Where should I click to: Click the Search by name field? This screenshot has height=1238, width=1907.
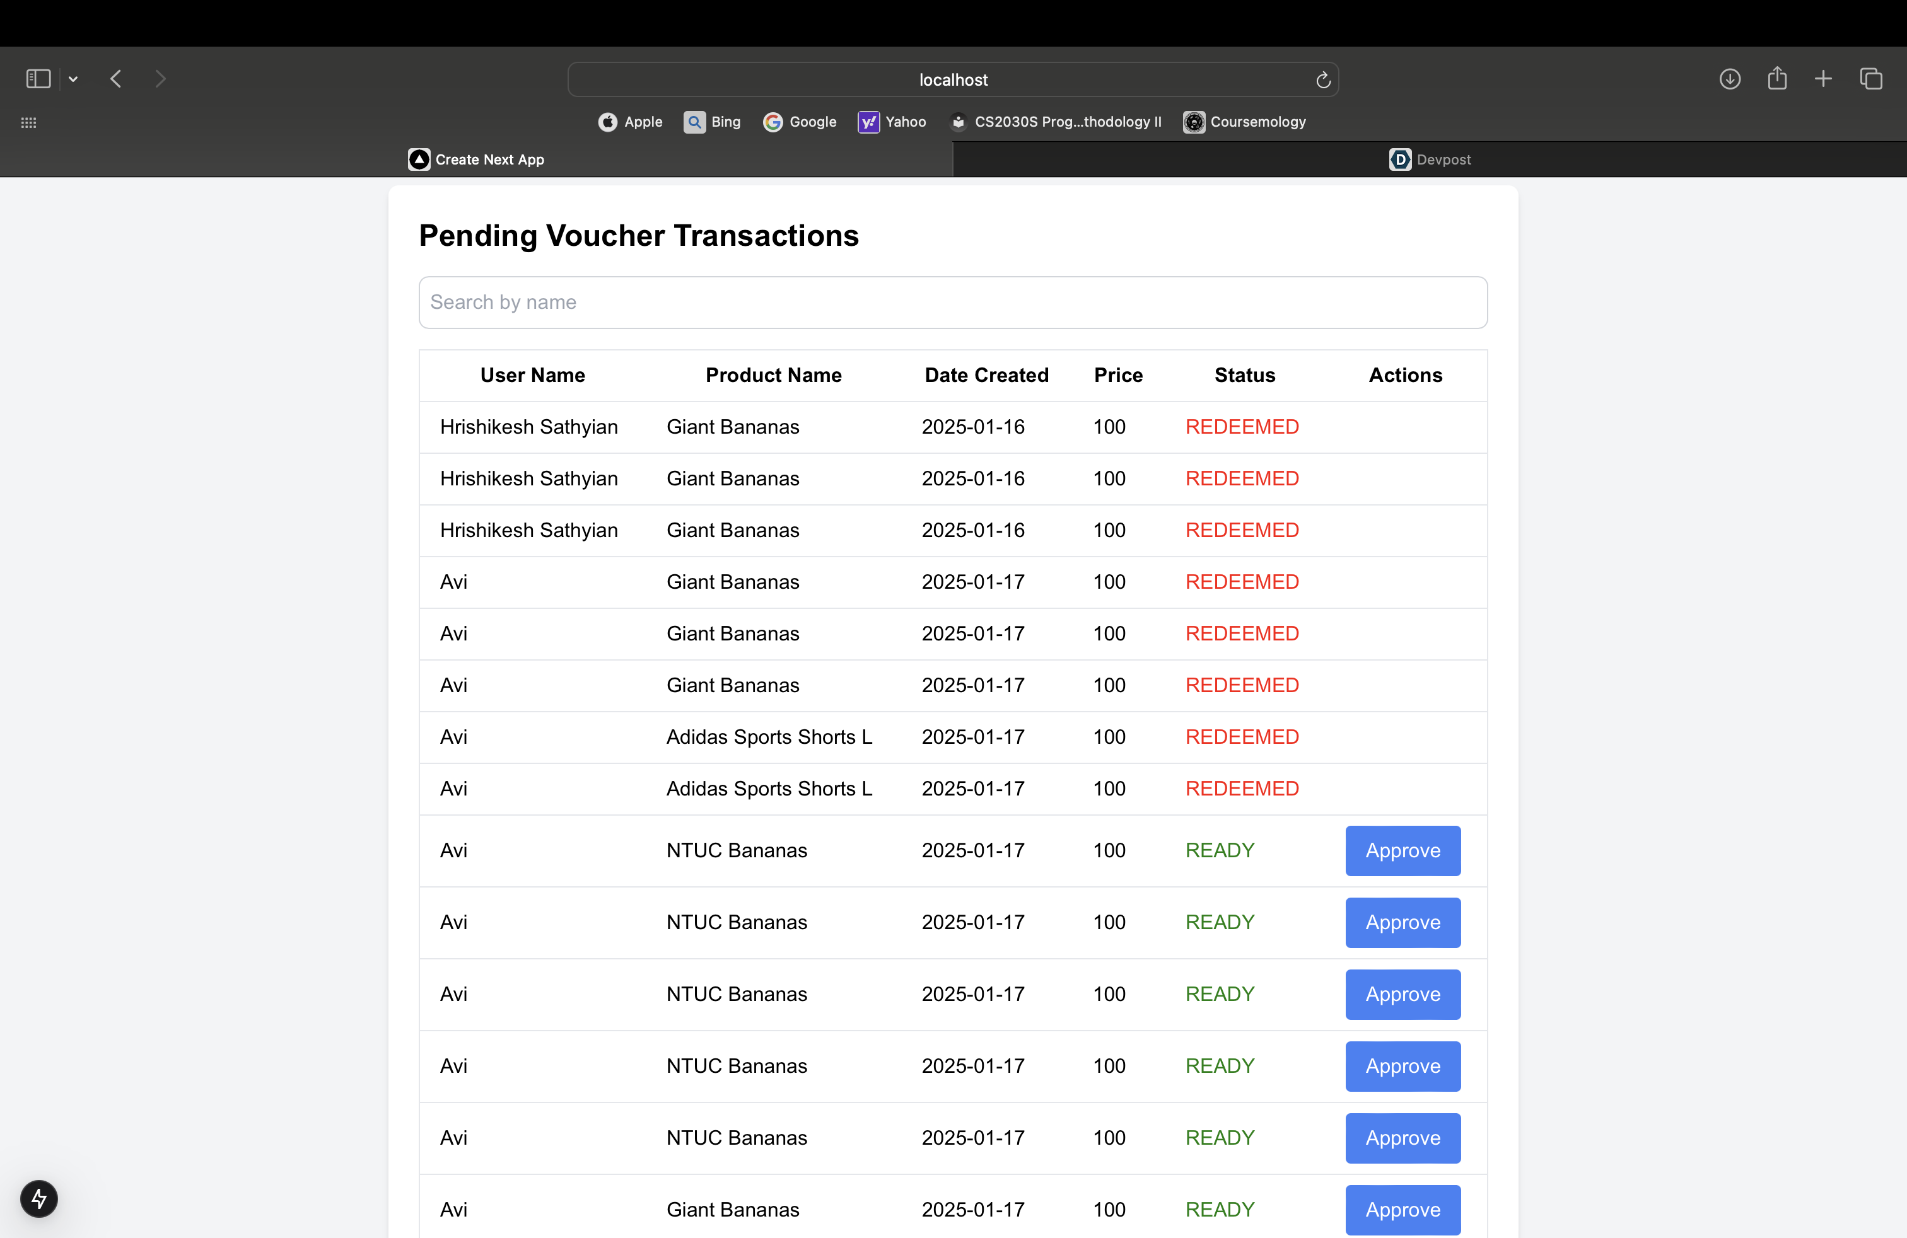click(953, 302)
